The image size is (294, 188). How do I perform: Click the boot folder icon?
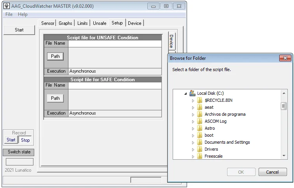(199, 135)
